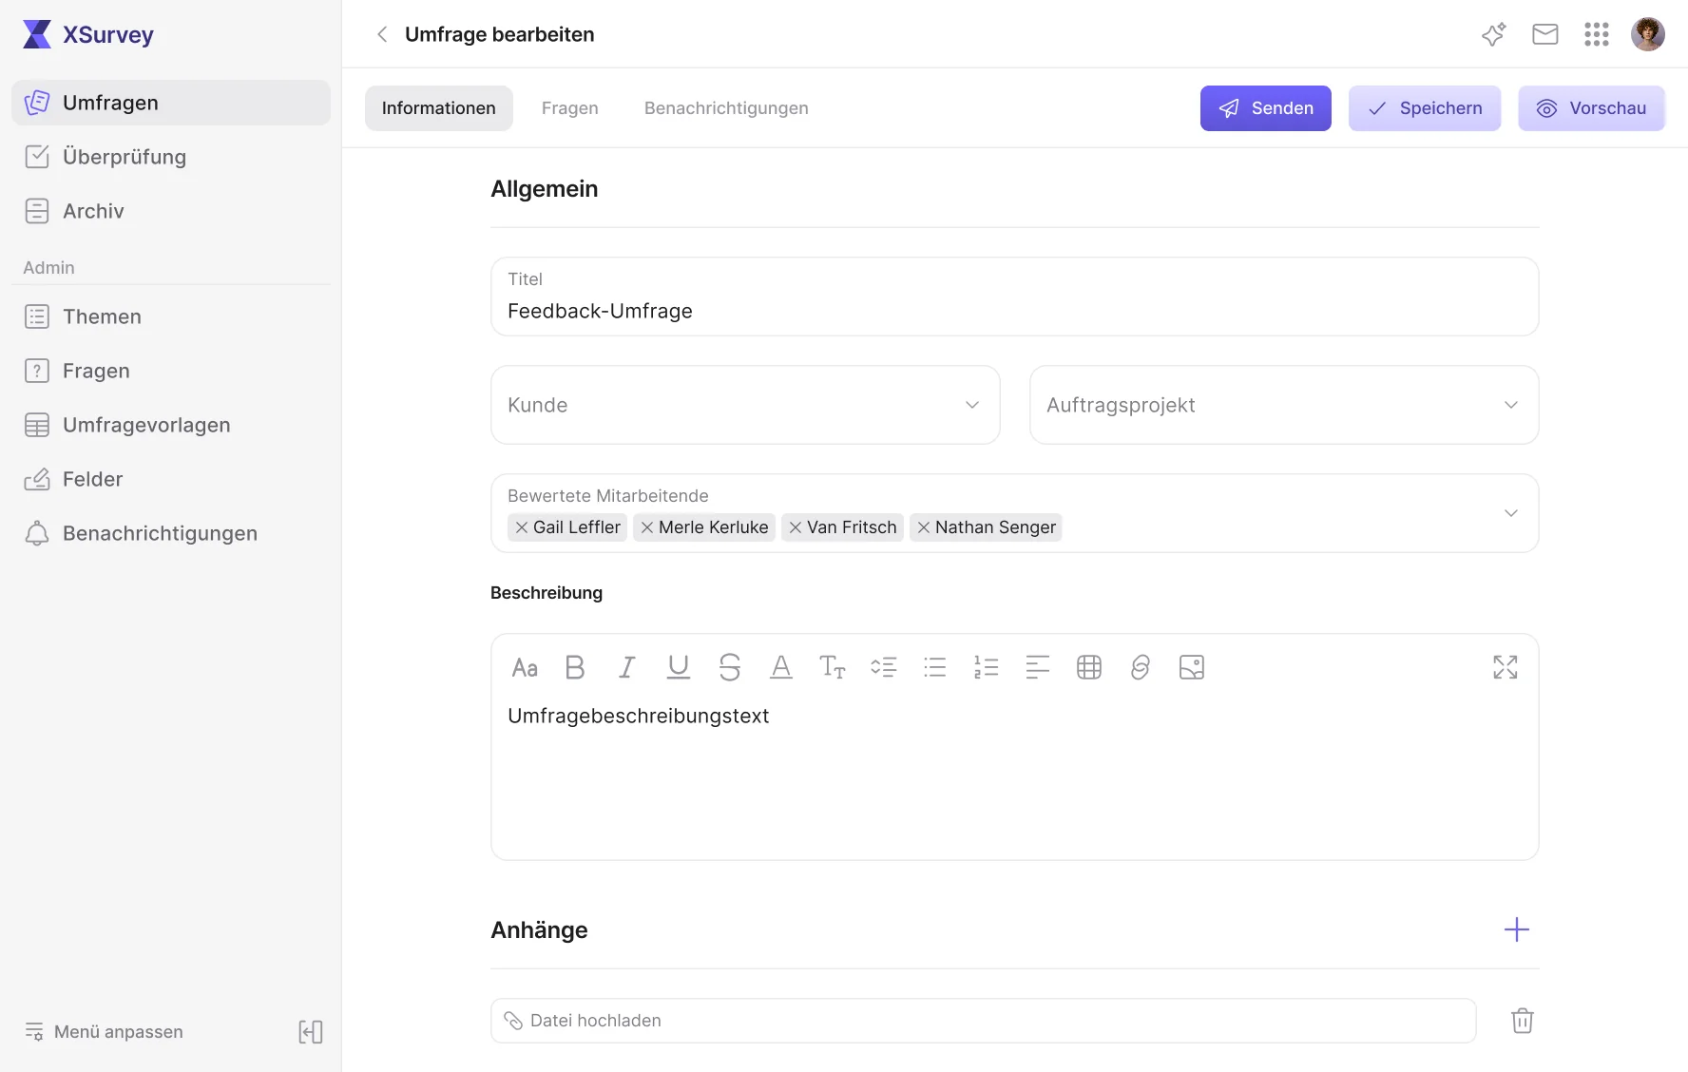Insert a table into description
Screen dimensions: 1688x1072
1089,667
